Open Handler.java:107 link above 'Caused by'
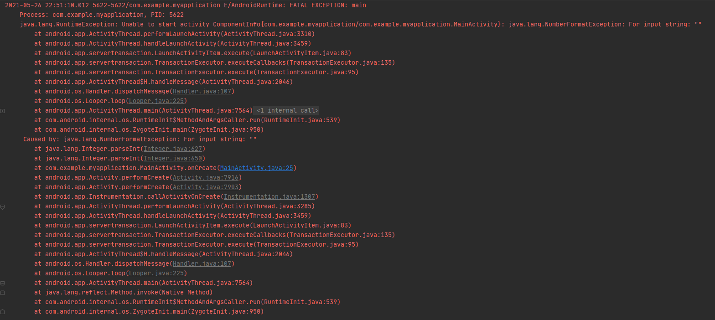Image resolution: width=715 pixels, height=320 pixels. 202,92
